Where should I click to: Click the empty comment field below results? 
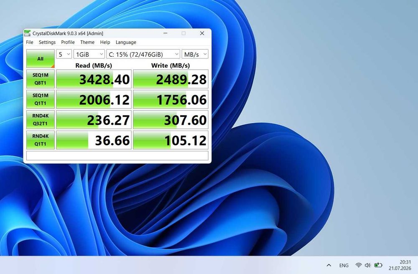(117, 156)
